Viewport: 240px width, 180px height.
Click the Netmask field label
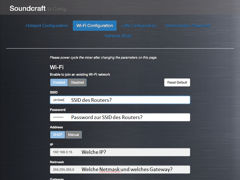point(57,162)
